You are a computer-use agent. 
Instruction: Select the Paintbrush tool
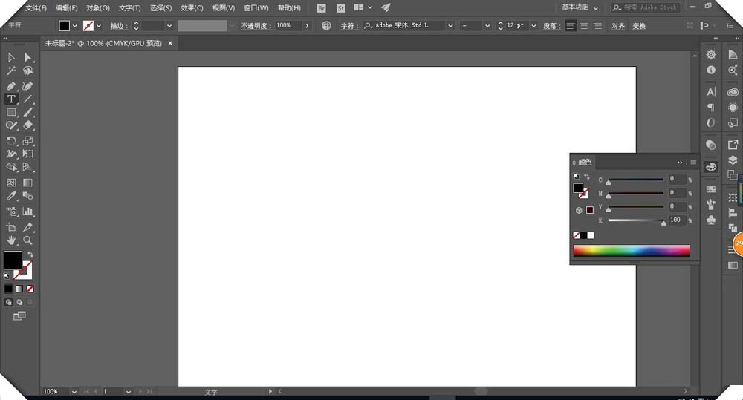pos(28,112)
